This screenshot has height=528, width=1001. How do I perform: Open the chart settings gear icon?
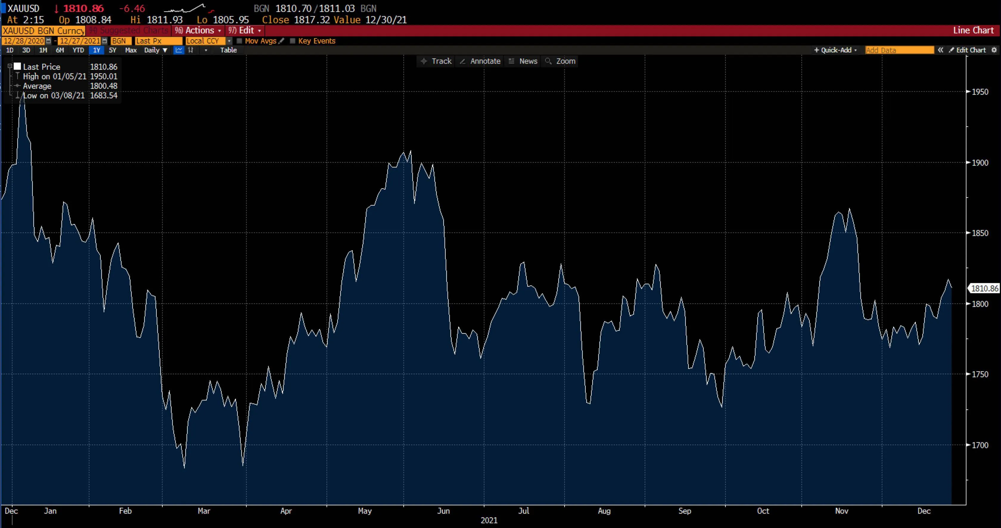(x=995, y=50)
